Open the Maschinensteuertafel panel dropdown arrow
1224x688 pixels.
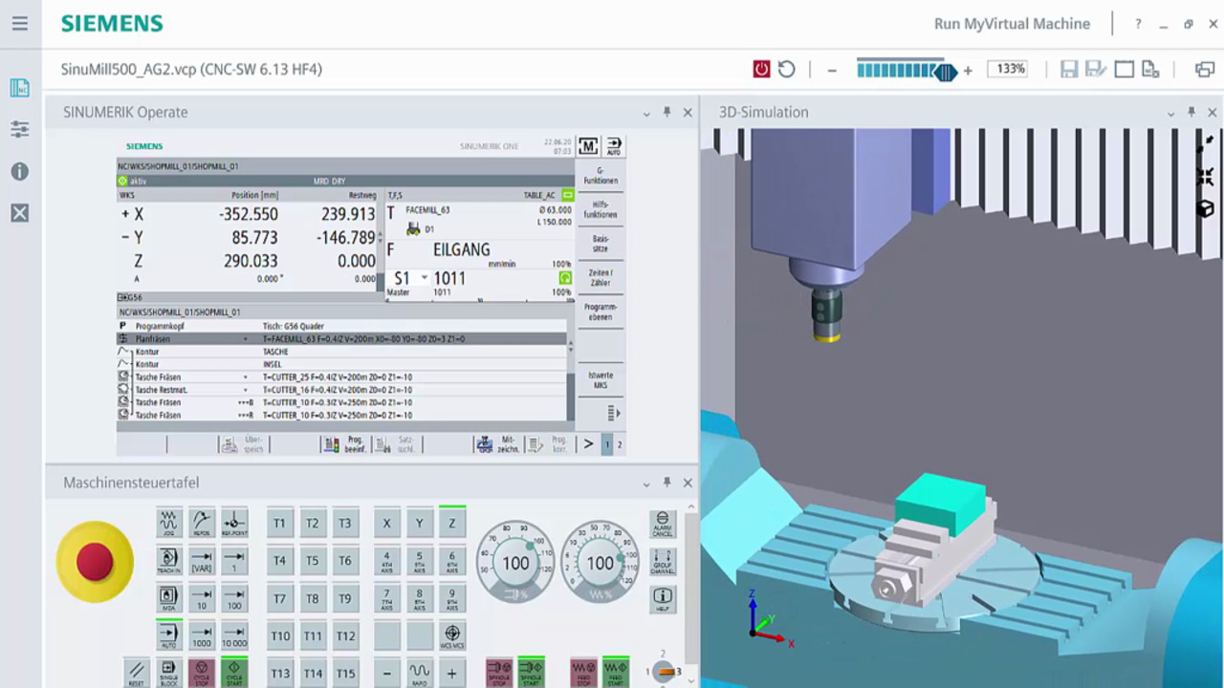coord(646,484)
